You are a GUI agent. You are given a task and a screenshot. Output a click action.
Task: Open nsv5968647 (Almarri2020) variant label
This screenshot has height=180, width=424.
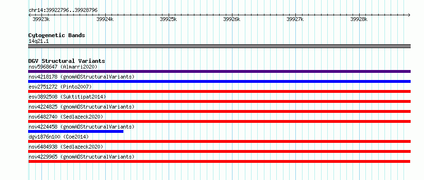pyautogui.click(x=63, y=67)
